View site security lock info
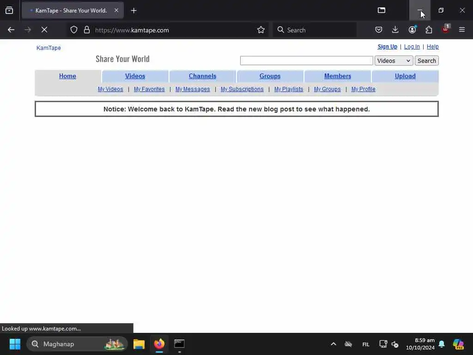This screenshot has width=473, height=355. [x=87, y=30]
